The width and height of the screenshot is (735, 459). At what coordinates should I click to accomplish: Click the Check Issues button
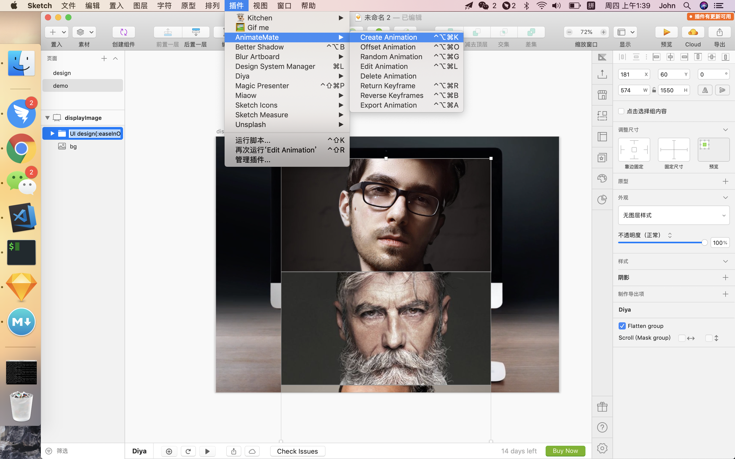pos(297,451)
